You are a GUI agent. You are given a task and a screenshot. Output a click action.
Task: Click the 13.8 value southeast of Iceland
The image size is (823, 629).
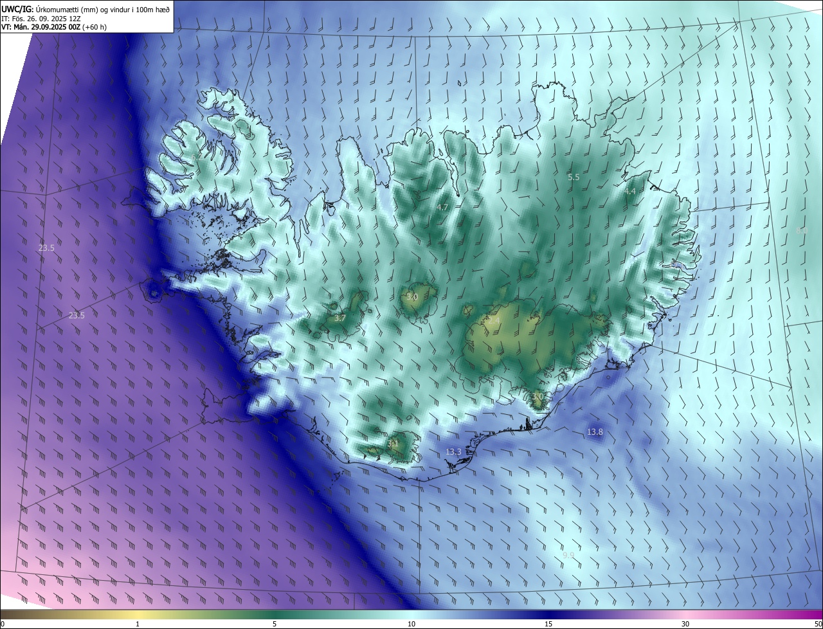tap(595, 432)
